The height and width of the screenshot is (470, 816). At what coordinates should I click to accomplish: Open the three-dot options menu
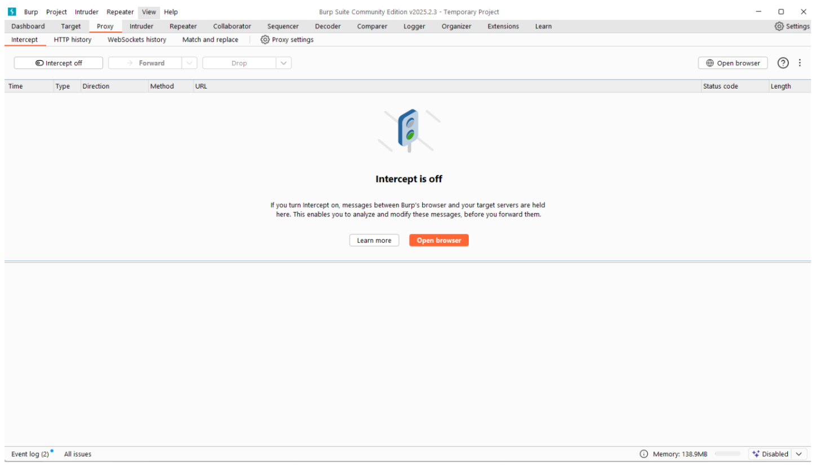pos(800,63)
